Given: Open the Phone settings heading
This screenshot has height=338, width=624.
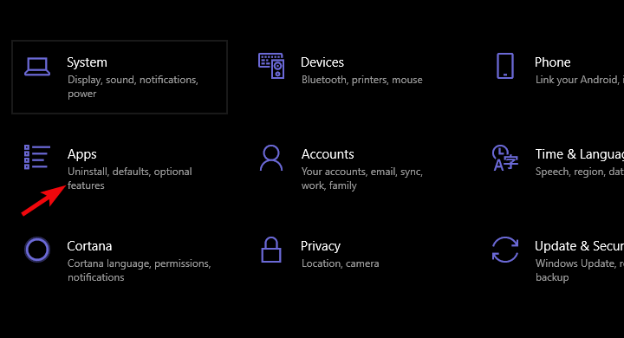Looking at the screenshot, I should pos(552,62).
